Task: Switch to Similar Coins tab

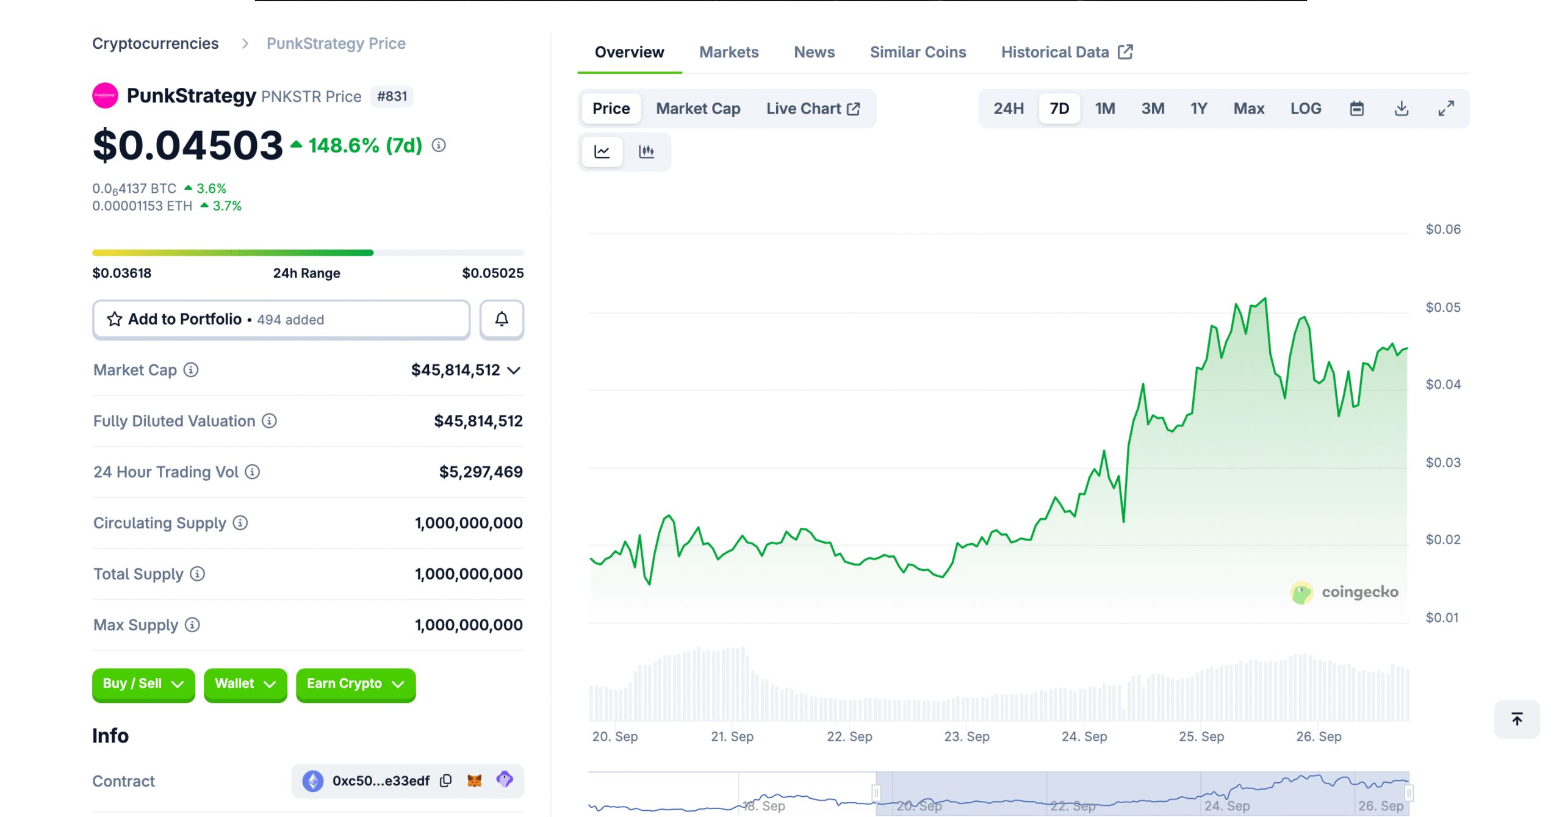Action: (x=918, y=52)
